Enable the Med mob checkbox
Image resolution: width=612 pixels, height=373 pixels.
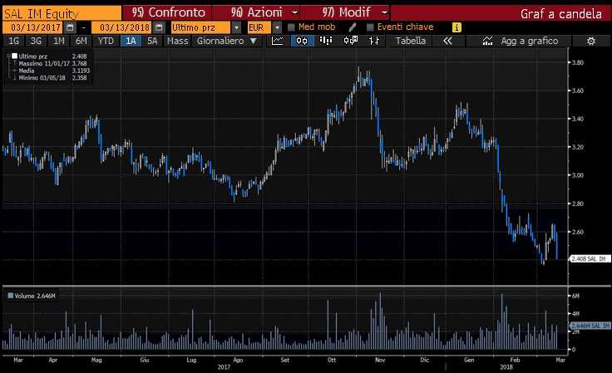point(292,27)
